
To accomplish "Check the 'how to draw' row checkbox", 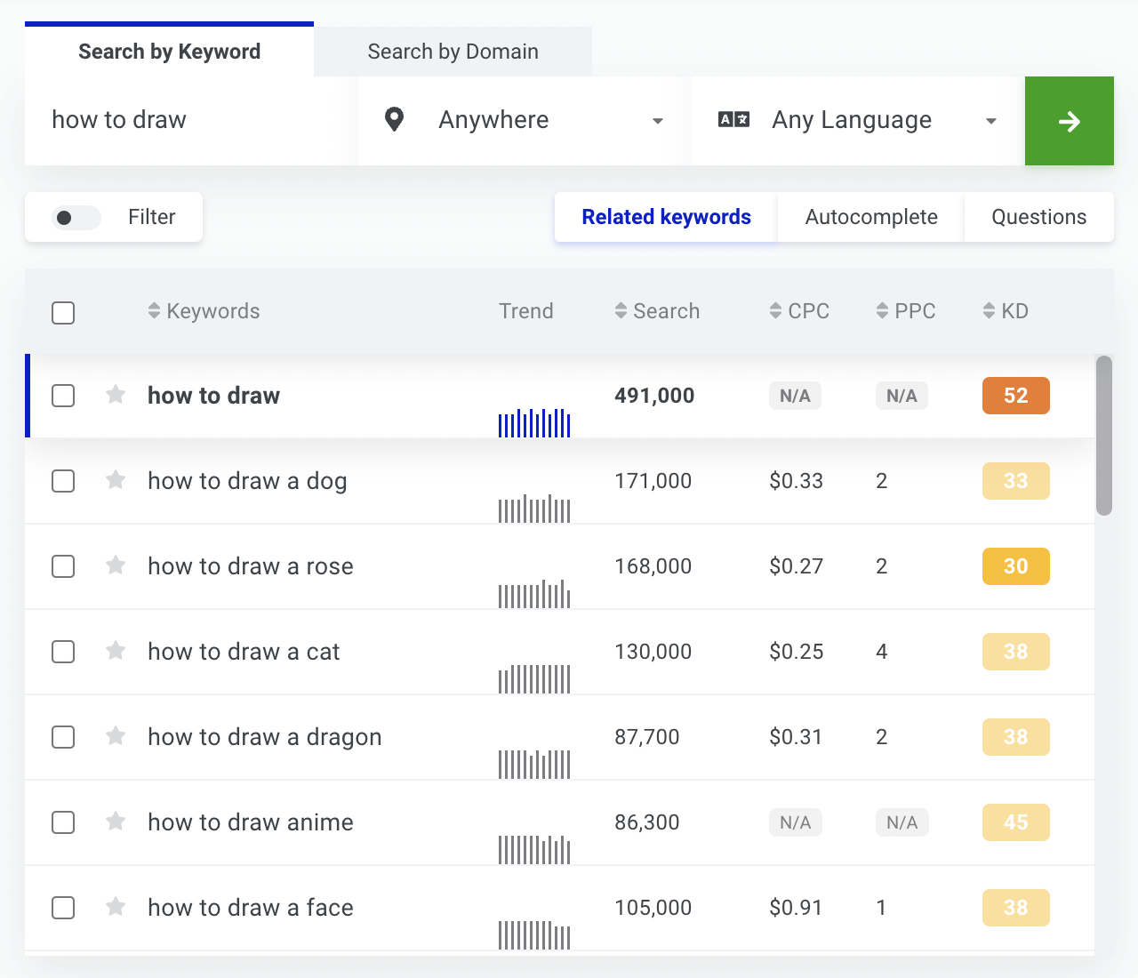I will [63, 396].
